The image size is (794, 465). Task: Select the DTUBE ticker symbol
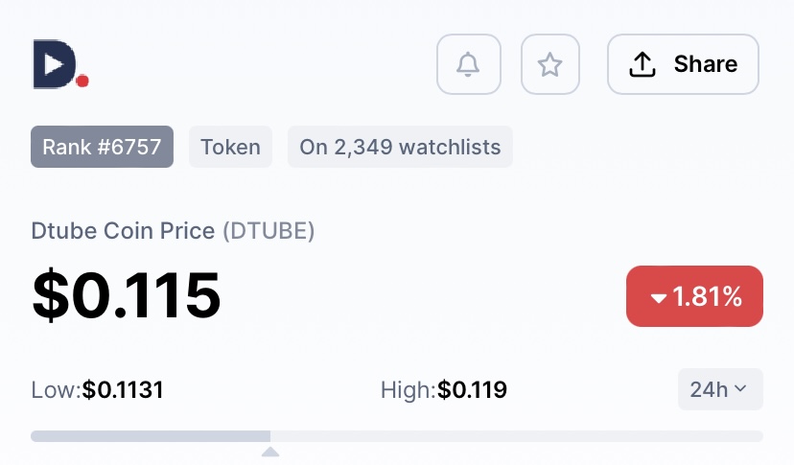coord(269,231)
